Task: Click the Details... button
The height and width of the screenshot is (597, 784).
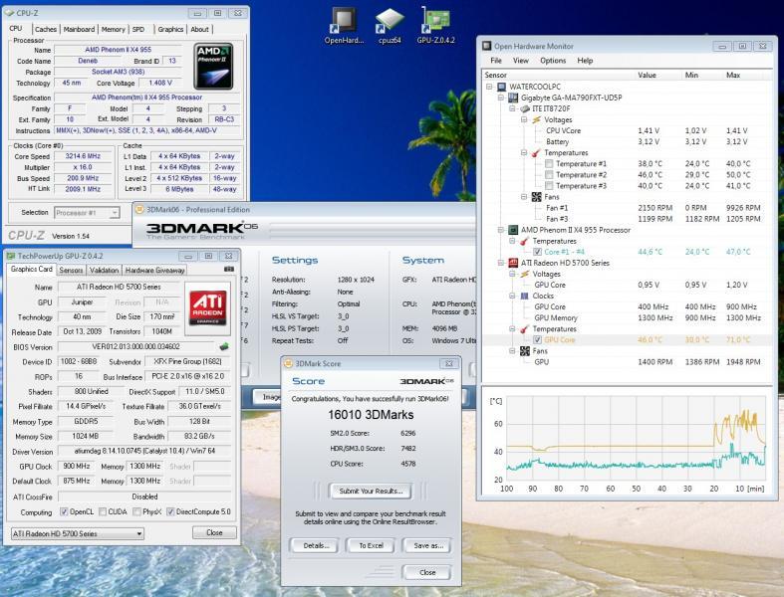Action: tap(316, 545)
